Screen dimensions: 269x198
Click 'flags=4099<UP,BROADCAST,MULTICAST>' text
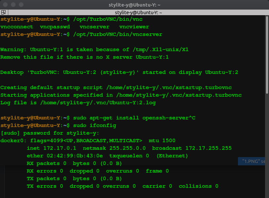coord(86,141)
